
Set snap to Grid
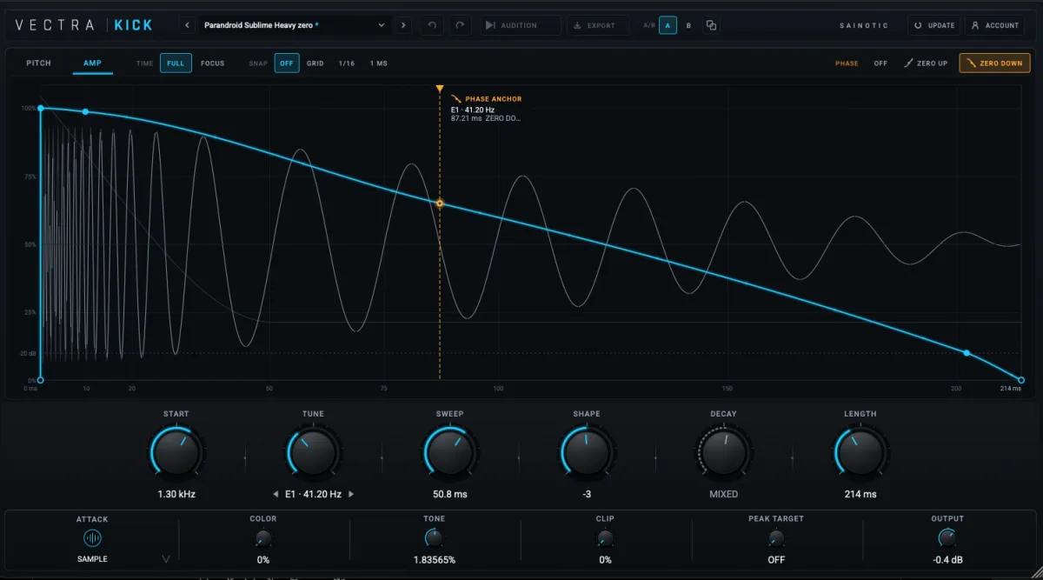(315, 63)
